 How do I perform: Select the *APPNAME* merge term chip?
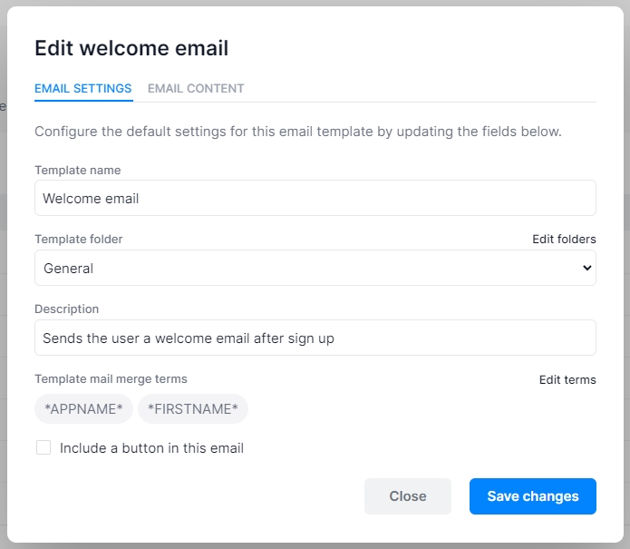click(x=83, y=409)
